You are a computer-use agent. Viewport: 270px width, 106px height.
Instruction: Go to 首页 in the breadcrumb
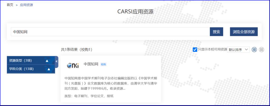point(10,5)
